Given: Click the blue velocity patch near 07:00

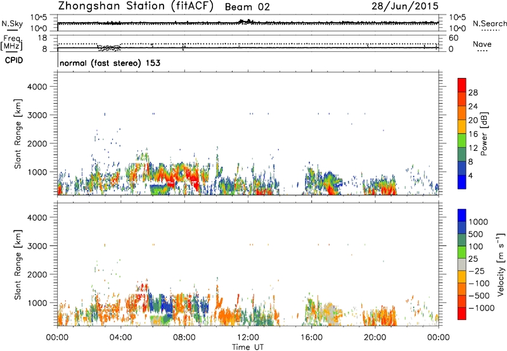Looking at the screenshot, I should [x=167, y=305].
